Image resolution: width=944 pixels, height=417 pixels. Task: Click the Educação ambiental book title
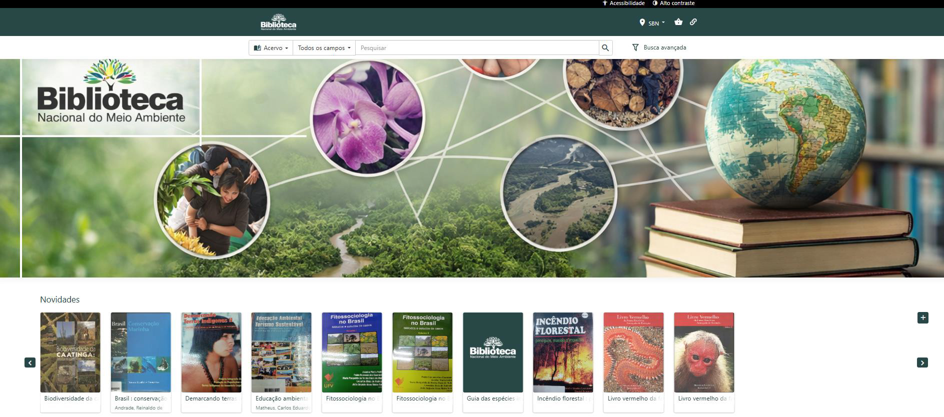[x=281, y=398]
